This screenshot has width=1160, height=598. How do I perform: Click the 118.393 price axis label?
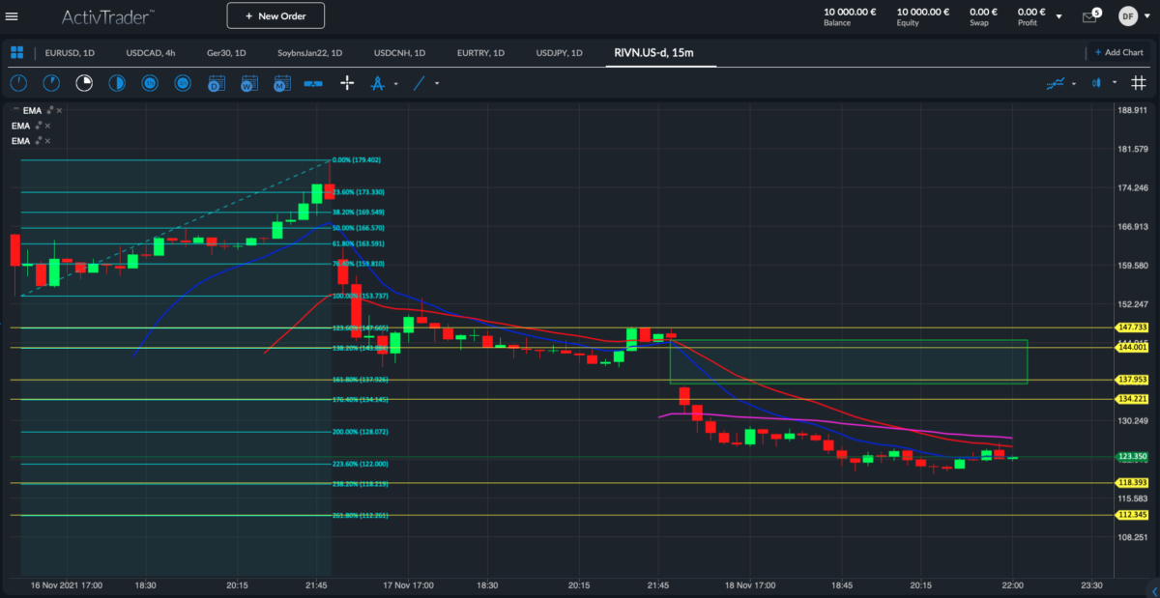[1130, 482]
